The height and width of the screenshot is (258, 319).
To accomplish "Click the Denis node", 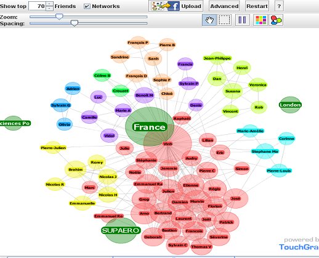I will pos(196,105).
